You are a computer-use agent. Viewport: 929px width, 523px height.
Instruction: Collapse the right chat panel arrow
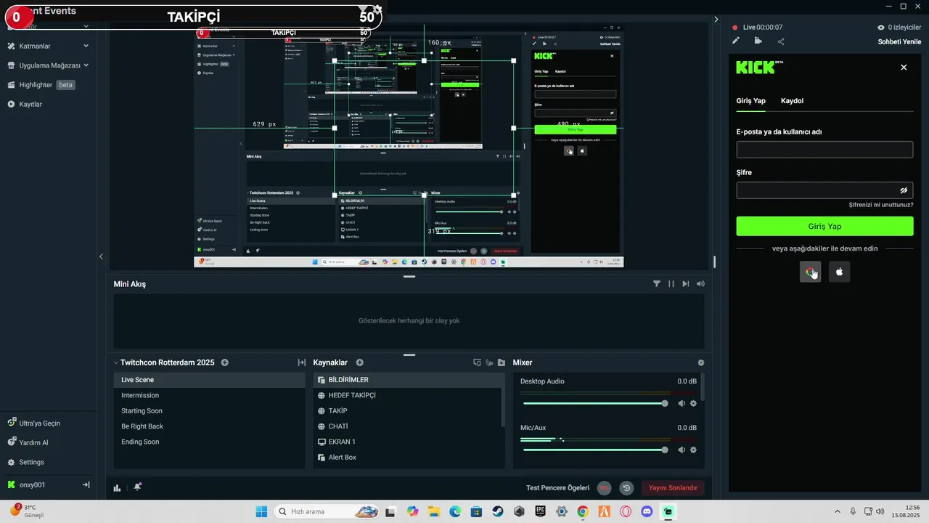pos(716,20)
